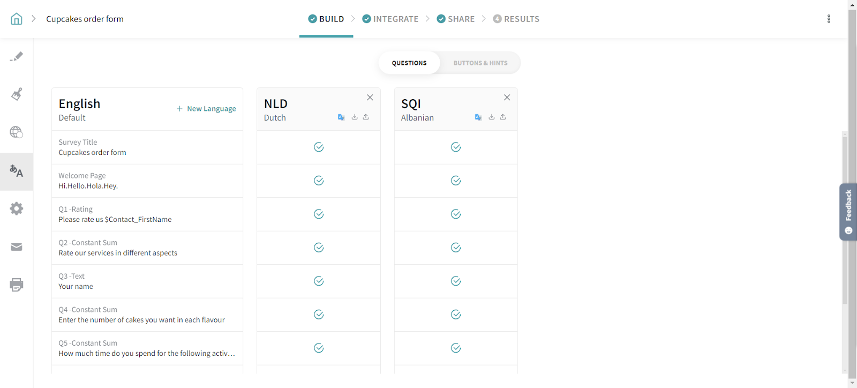Open the settings gear in sidebar
Viewport: 857px width, 388px height.
coord(17,208)
